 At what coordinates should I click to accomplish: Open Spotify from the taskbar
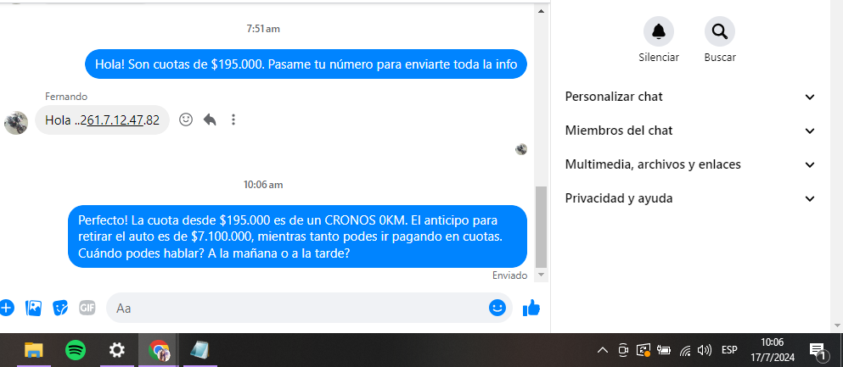click(x=76, y=351)
